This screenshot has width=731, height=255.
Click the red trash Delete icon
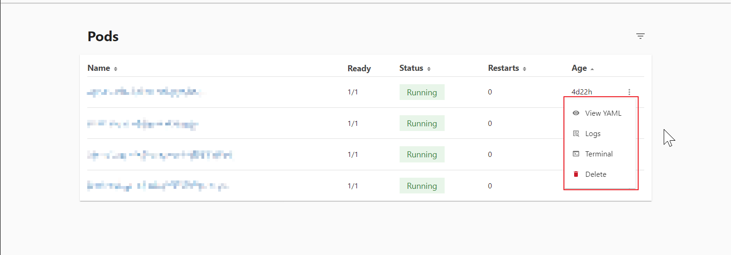coord(576,174)
